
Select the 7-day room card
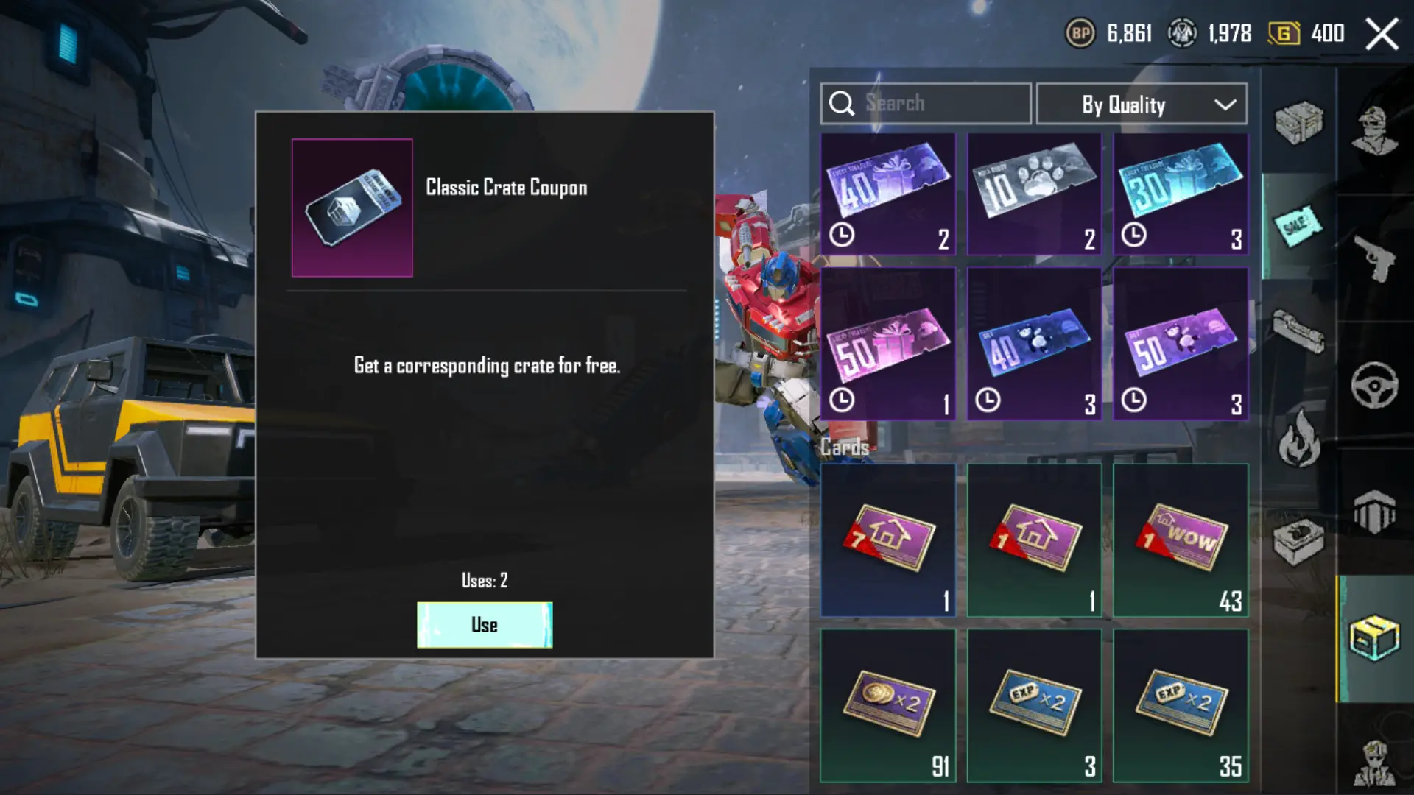[888, 540]
